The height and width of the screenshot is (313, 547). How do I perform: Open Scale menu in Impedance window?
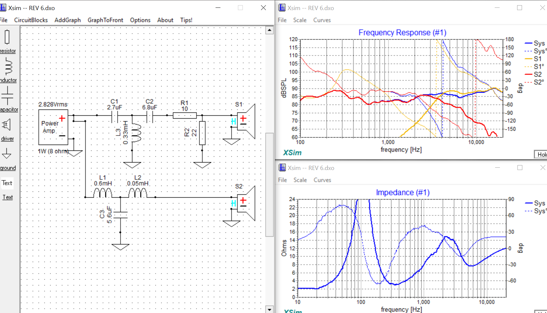300,180
